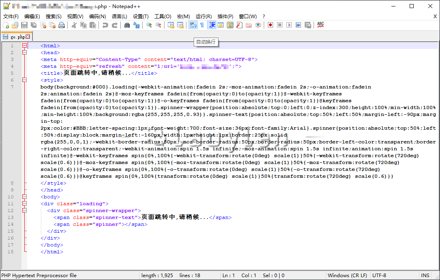Click the Open file folder icon

[x=15, y=25]
